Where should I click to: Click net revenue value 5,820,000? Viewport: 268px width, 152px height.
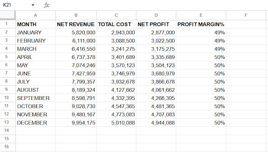[76, 32]
